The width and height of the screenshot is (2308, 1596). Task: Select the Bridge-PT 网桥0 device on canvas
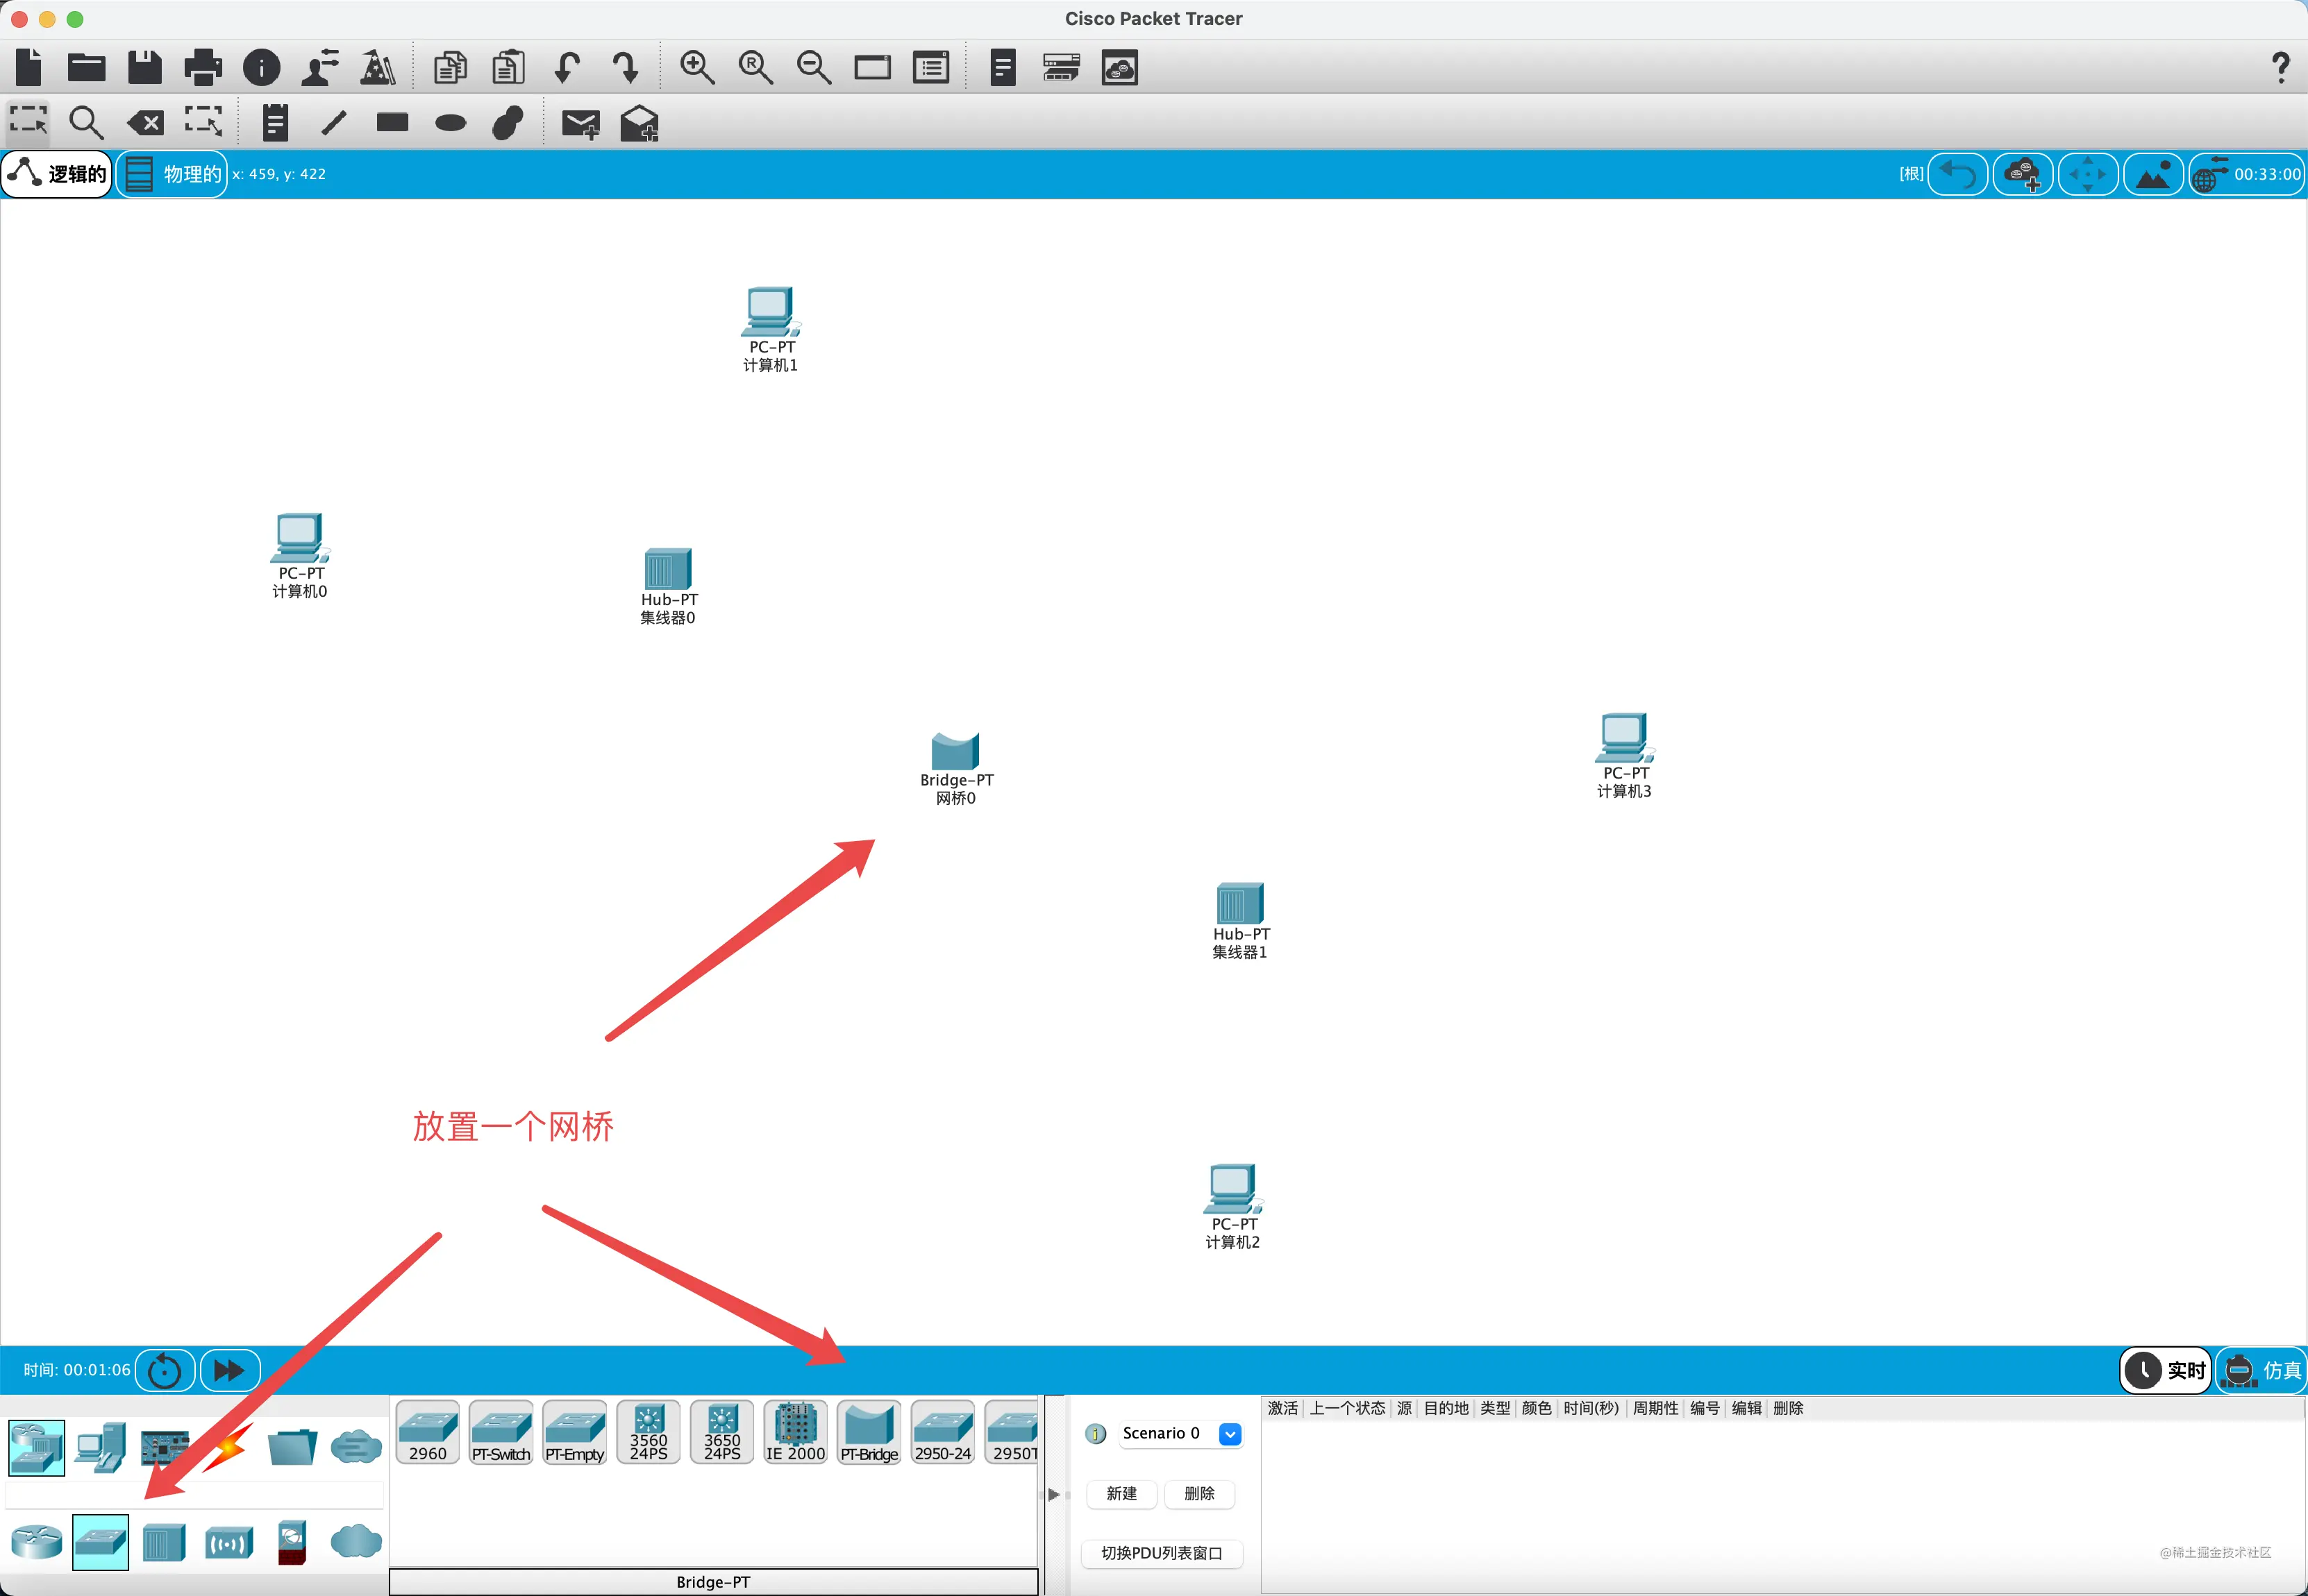(x=955, y=768)
